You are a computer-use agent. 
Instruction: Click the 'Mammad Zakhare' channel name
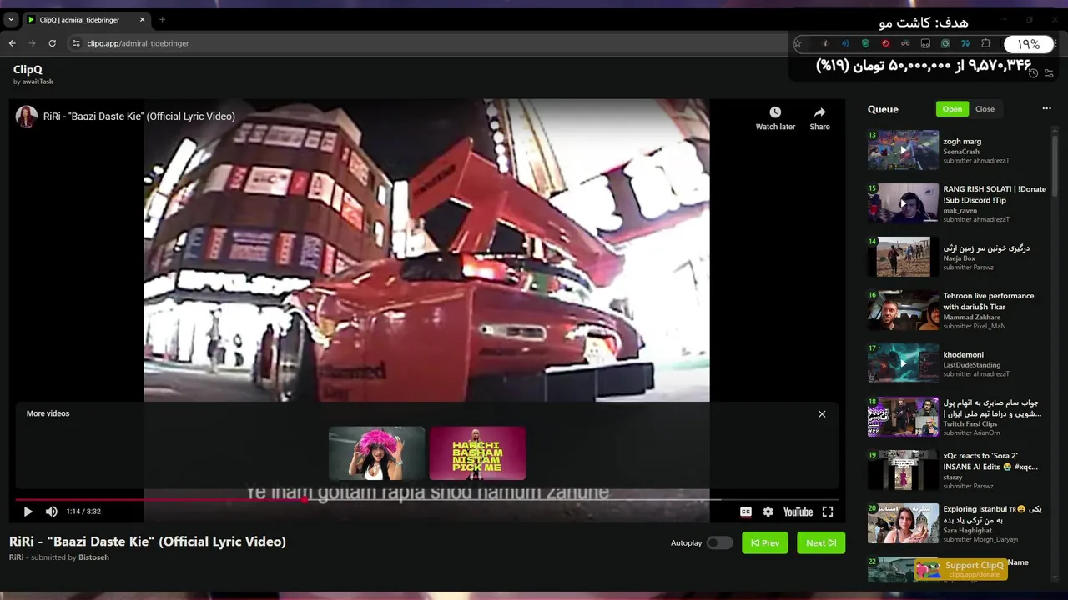pyautogui.click(x=971, y=317)
